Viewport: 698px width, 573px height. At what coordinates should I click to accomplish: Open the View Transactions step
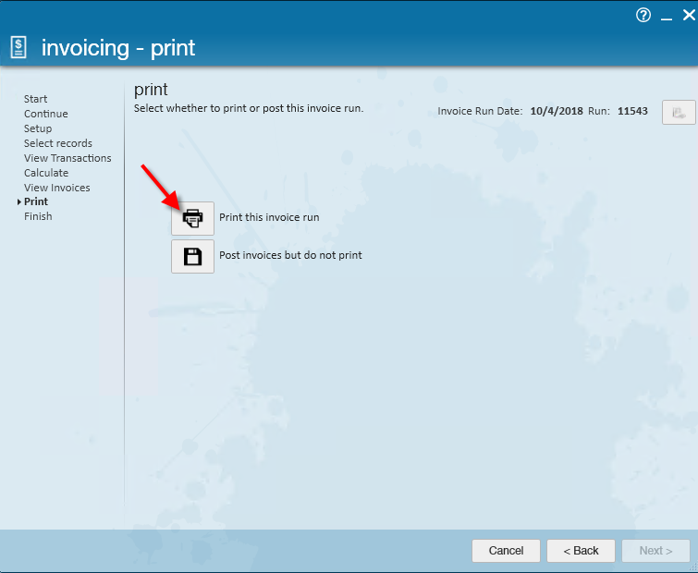point(67,158)
